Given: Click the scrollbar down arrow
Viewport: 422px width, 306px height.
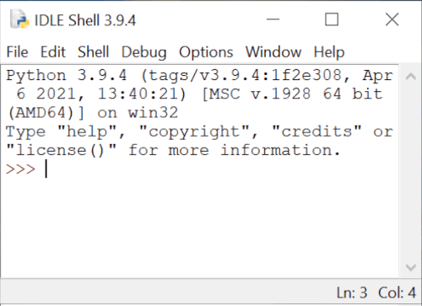Looking at the screenshot, I should pos(411,267).
